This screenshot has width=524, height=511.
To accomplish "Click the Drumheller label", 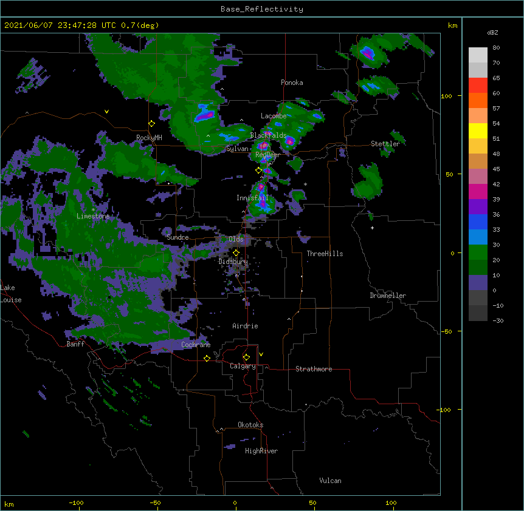I will click(388, 296).
